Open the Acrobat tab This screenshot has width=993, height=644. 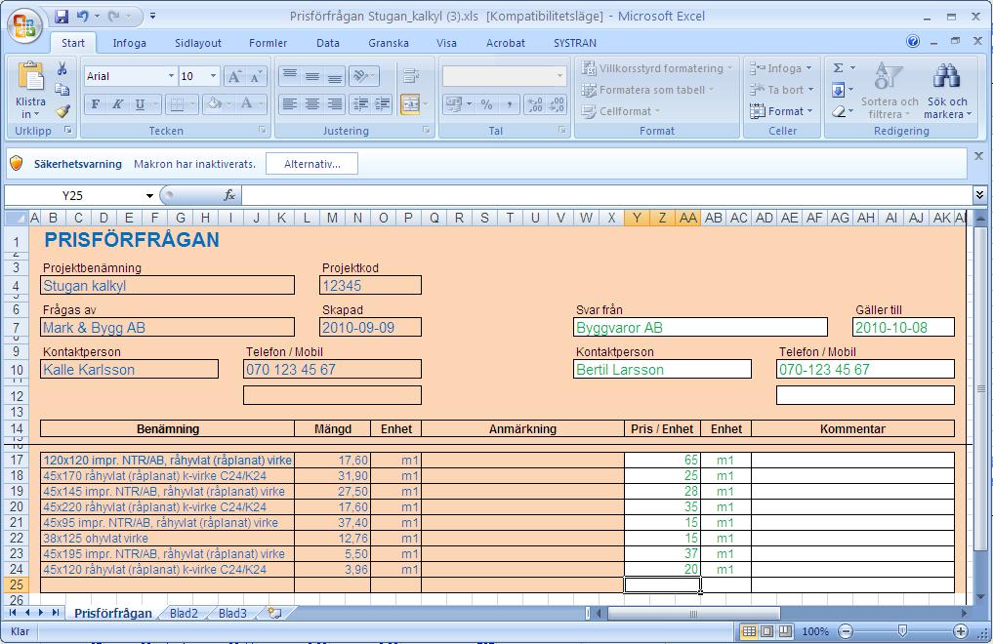pyautogui.click(x=506, y=43)
